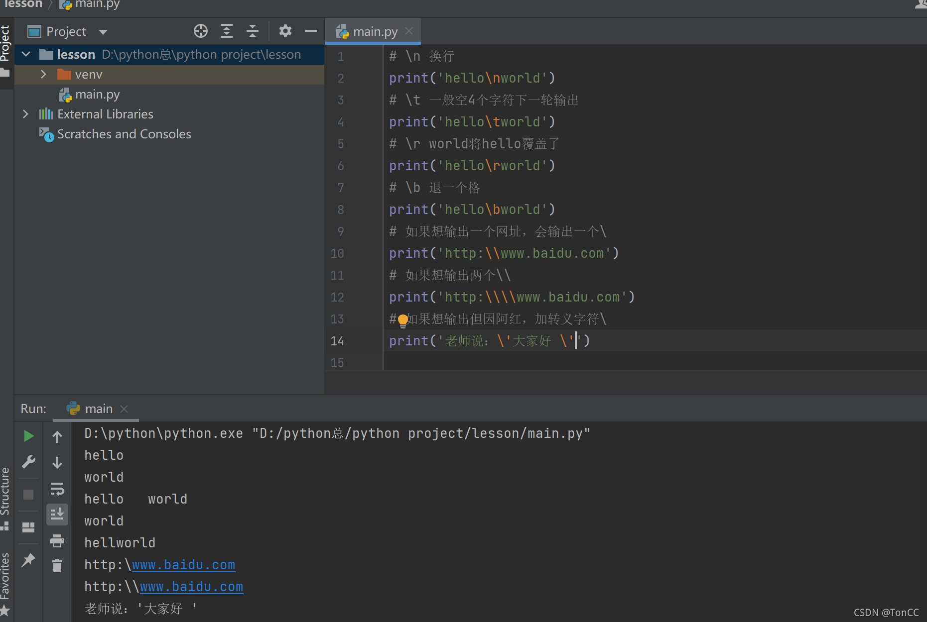927x622 pixels.
Task: Close the main.py editor tab
Action: tap(409, 31)
